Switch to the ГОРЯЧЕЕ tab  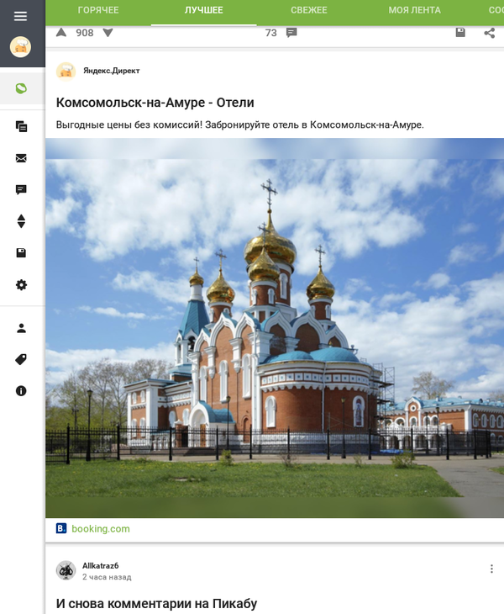tap(98, 10)
